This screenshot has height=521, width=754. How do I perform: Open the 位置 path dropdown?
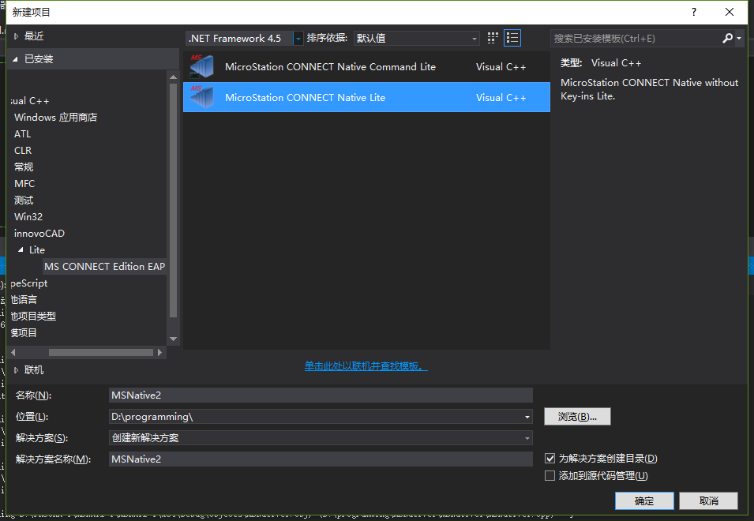[527, 417]
